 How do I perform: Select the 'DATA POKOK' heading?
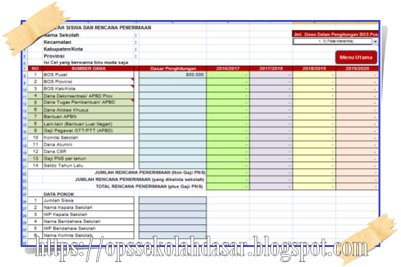click(x=59, y=194)
